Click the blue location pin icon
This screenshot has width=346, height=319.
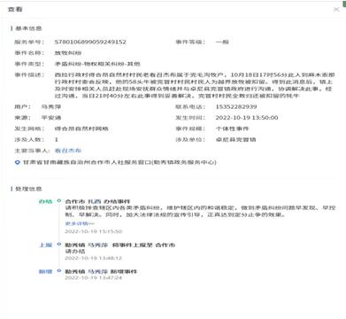(x=18, y=162)
